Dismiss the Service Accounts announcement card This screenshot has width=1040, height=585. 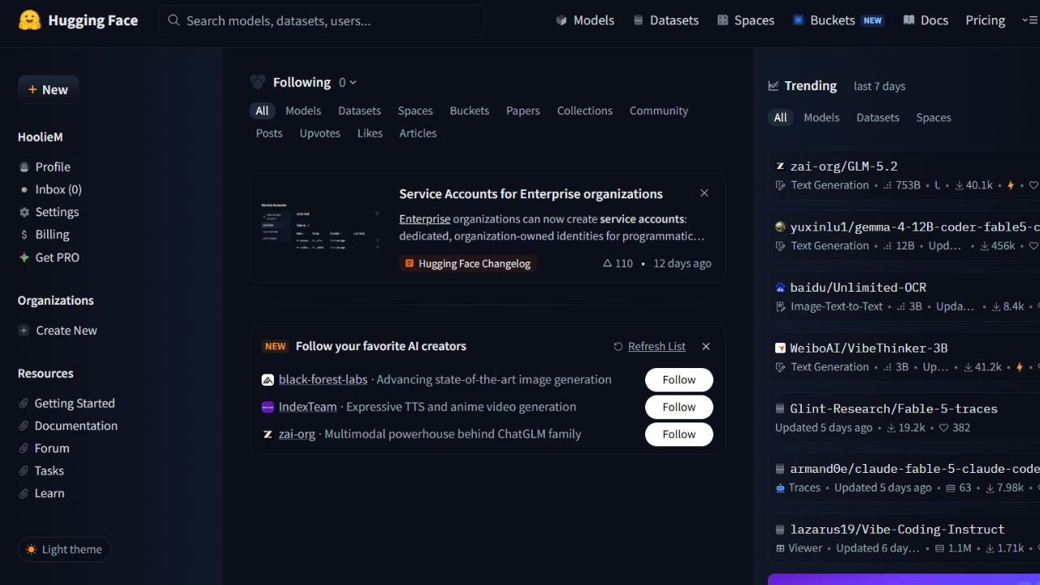coord(704,193)
